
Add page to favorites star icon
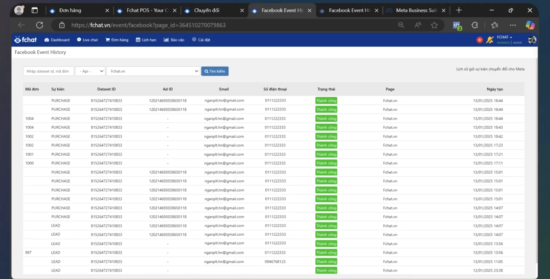click(434, 25)
